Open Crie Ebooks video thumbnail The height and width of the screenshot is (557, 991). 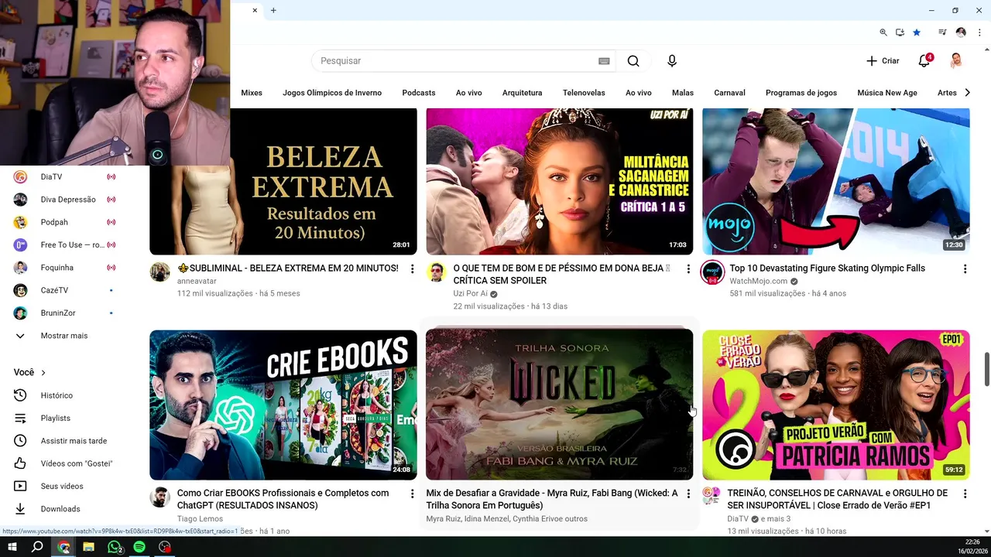pyautogui.click(x=283, y=405)
